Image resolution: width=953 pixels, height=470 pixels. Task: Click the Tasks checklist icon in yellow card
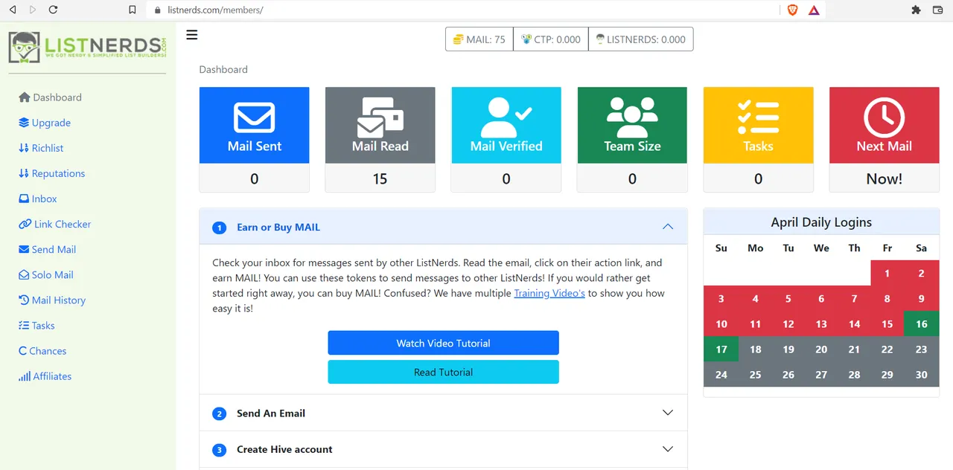pos(758,117)
